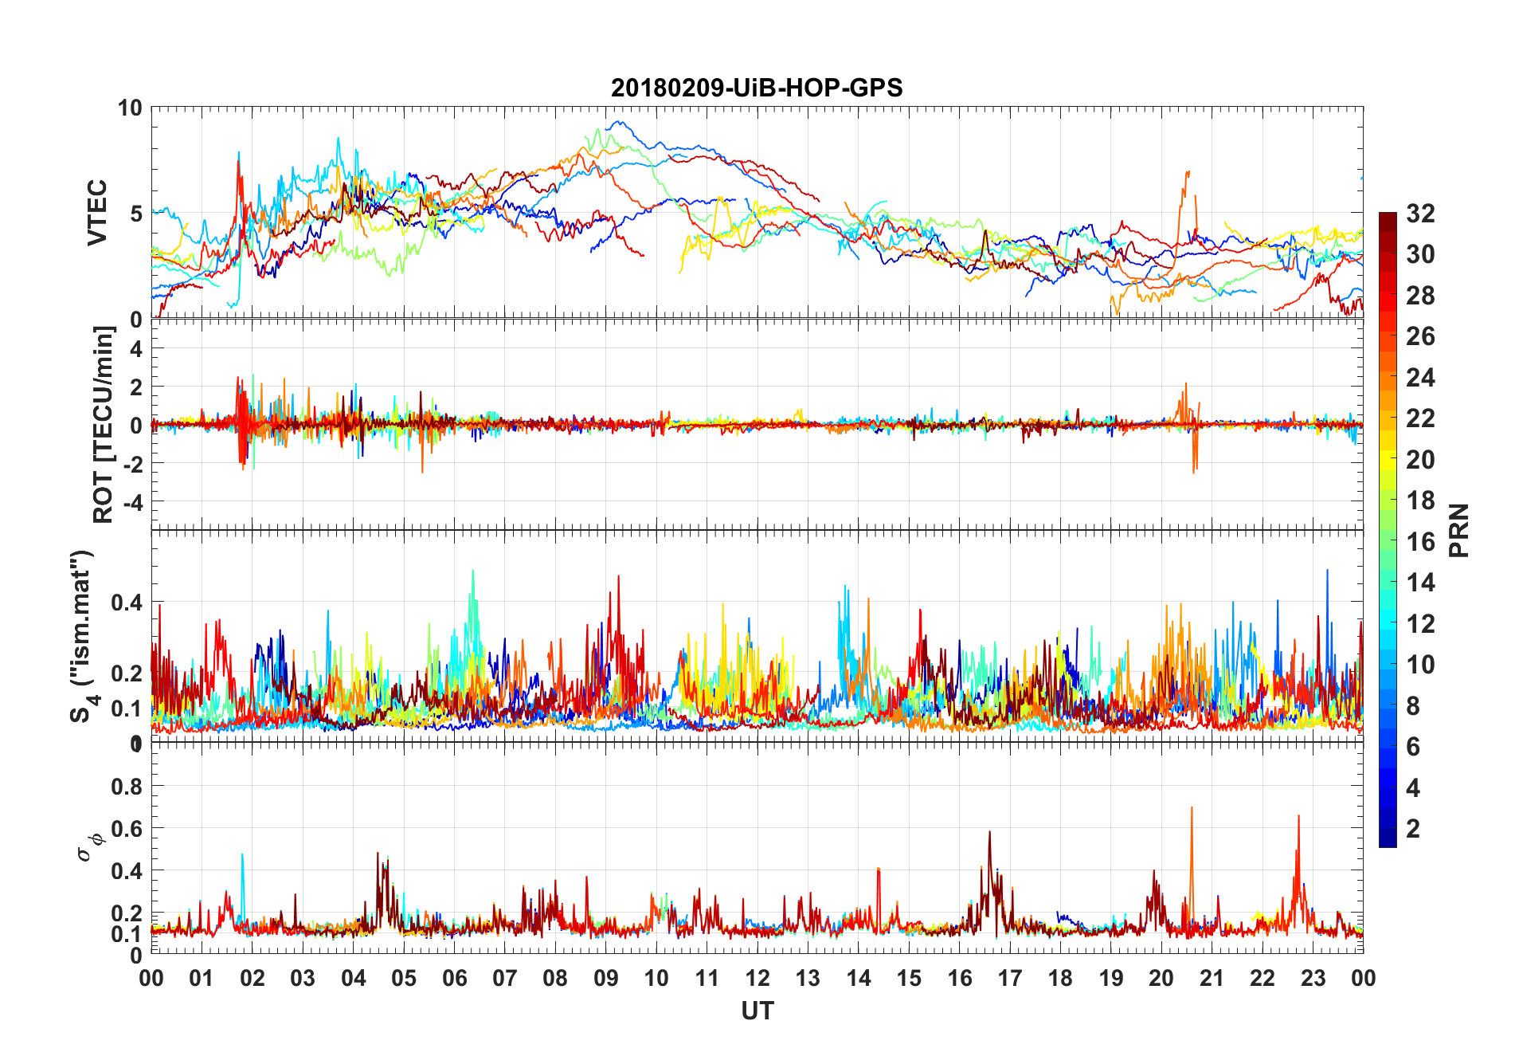Click x-axis hour tick 21

pyautogui.click(x=1212, y=979)
